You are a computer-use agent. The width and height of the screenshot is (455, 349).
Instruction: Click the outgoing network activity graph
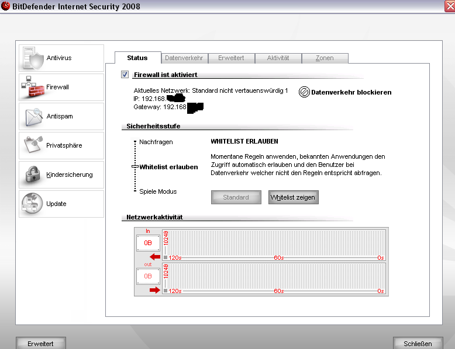(x=274, y=278)
